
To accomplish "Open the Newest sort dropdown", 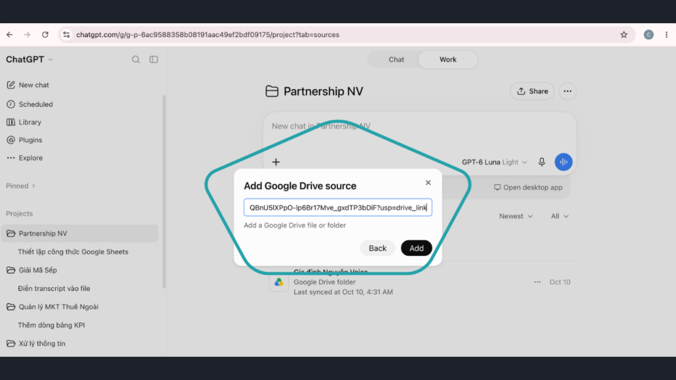I will coord(516,216).
